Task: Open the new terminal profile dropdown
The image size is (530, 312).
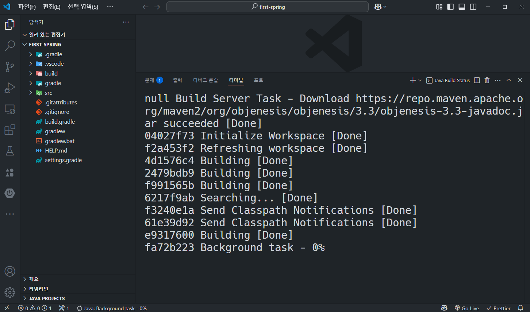Action: [420, 80]
